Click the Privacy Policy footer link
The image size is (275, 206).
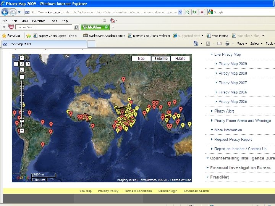pyautogui.click(x=108, y=191)
